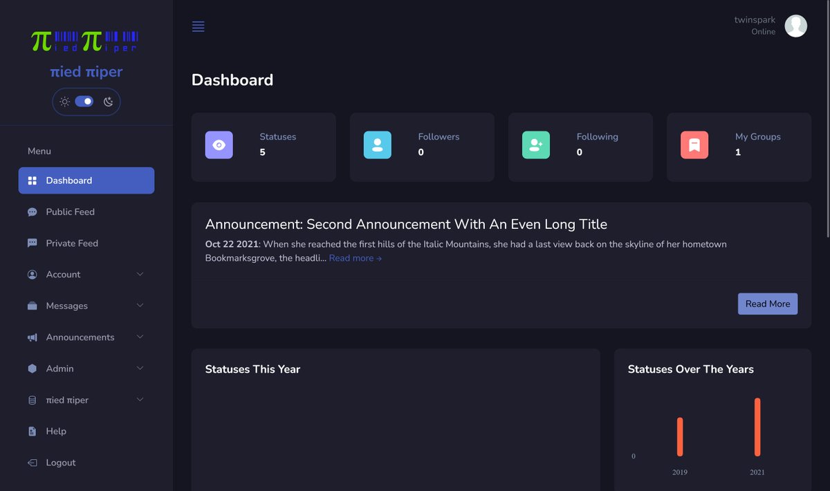Click the 2019 axis label
This screenshot has width=830, height=491.
coord(680,472)
